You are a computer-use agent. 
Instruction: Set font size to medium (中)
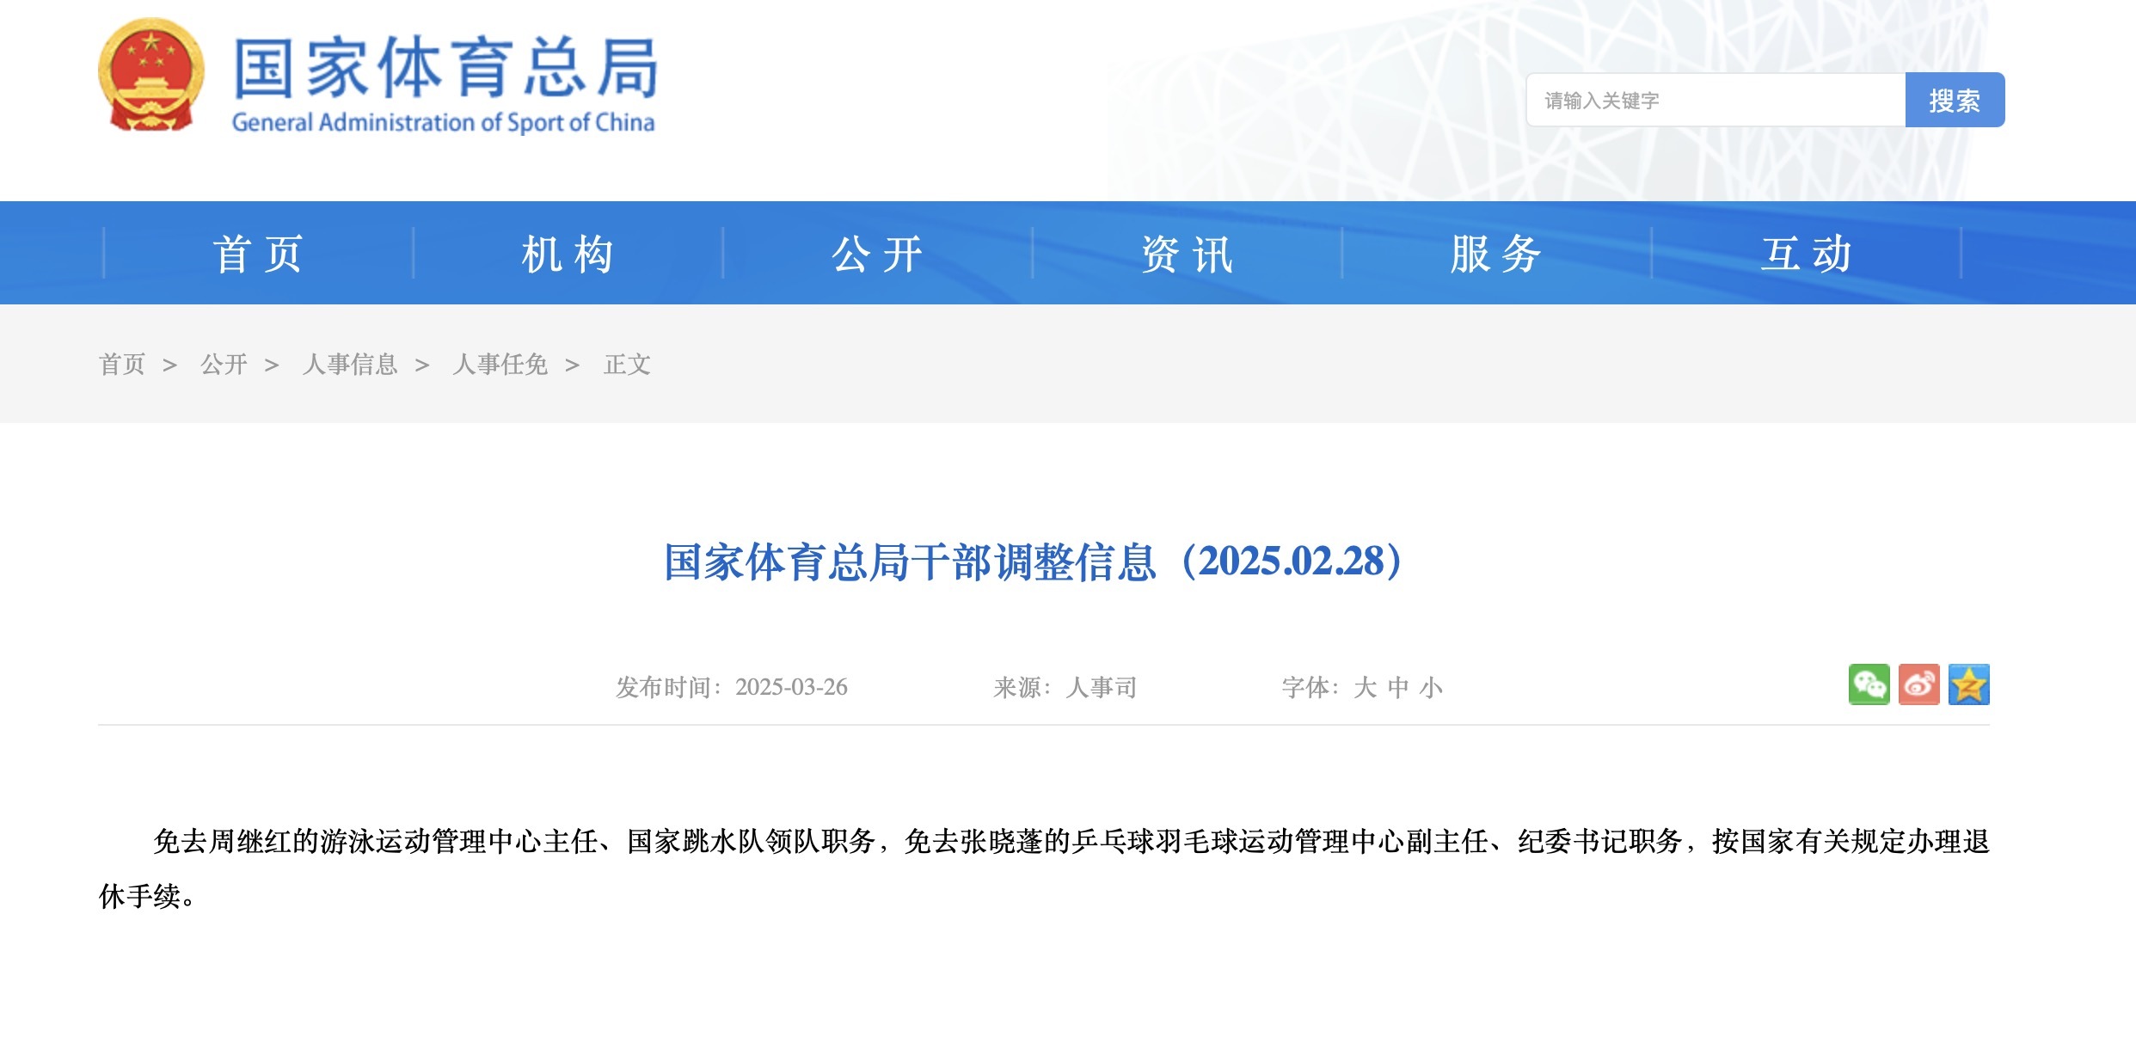click(1398, 688)
